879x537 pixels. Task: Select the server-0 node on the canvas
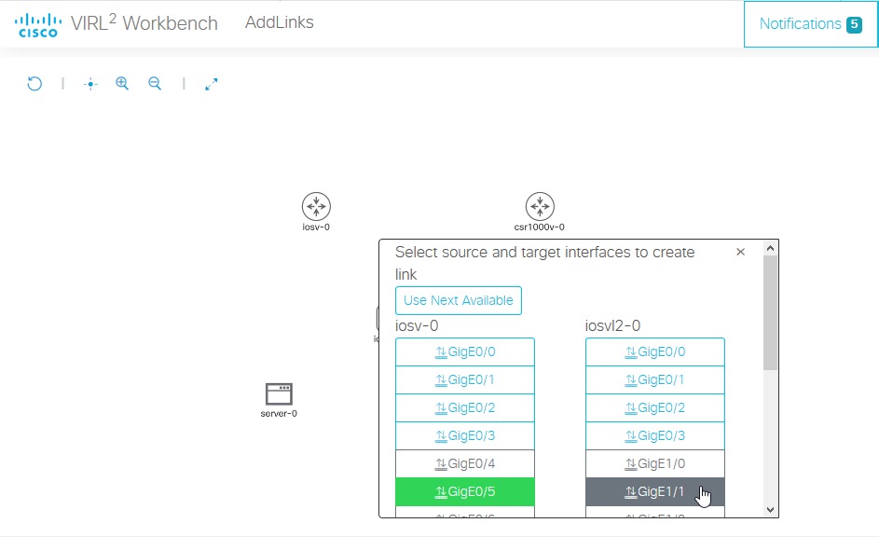pos(277,392)
